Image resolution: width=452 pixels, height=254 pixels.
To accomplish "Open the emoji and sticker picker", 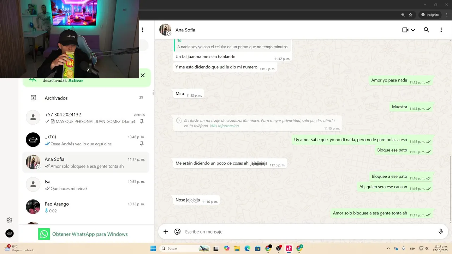I will [178, 232].
